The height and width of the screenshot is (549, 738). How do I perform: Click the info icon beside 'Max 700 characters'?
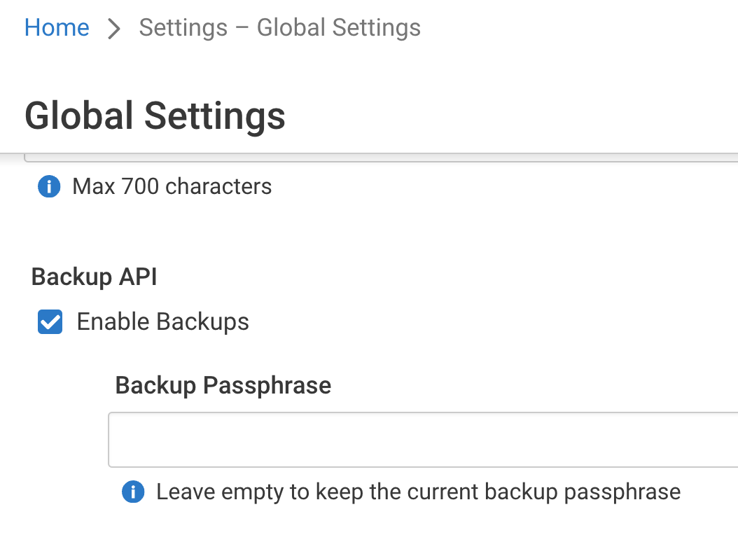click(x=48, y=186)
